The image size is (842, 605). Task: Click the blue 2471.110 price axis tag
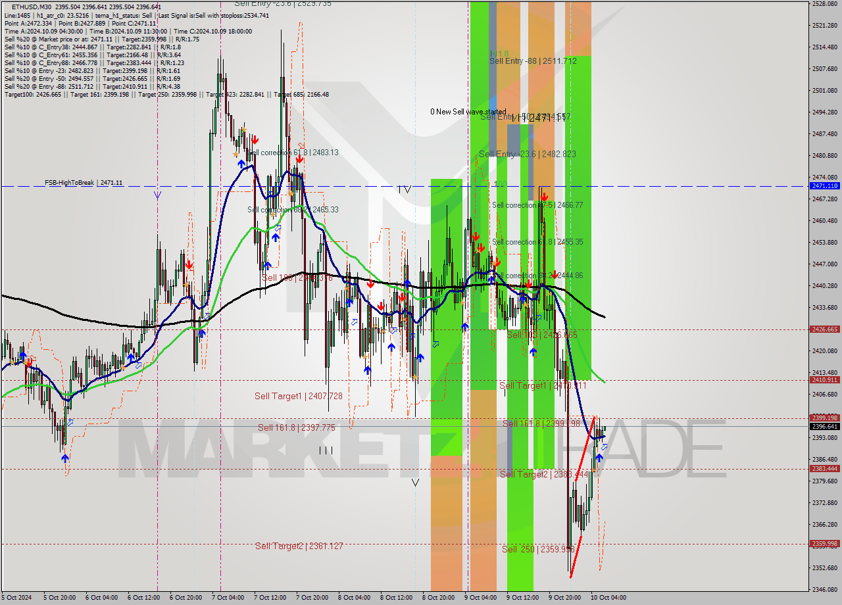[x=824, y=186]
